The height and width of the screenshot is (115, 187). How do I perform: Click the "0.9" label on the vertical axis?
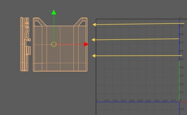(x=181, y=26)
